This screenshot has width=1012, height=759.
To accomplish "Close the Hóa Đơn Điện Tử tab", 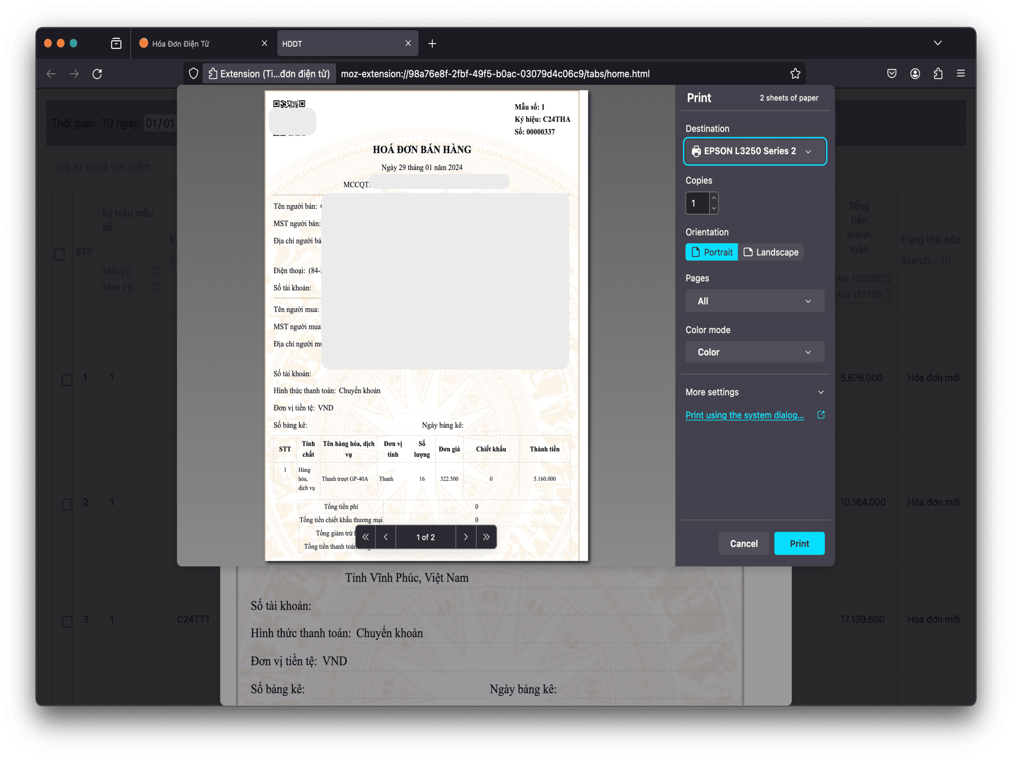I will (x=264, y=43).
